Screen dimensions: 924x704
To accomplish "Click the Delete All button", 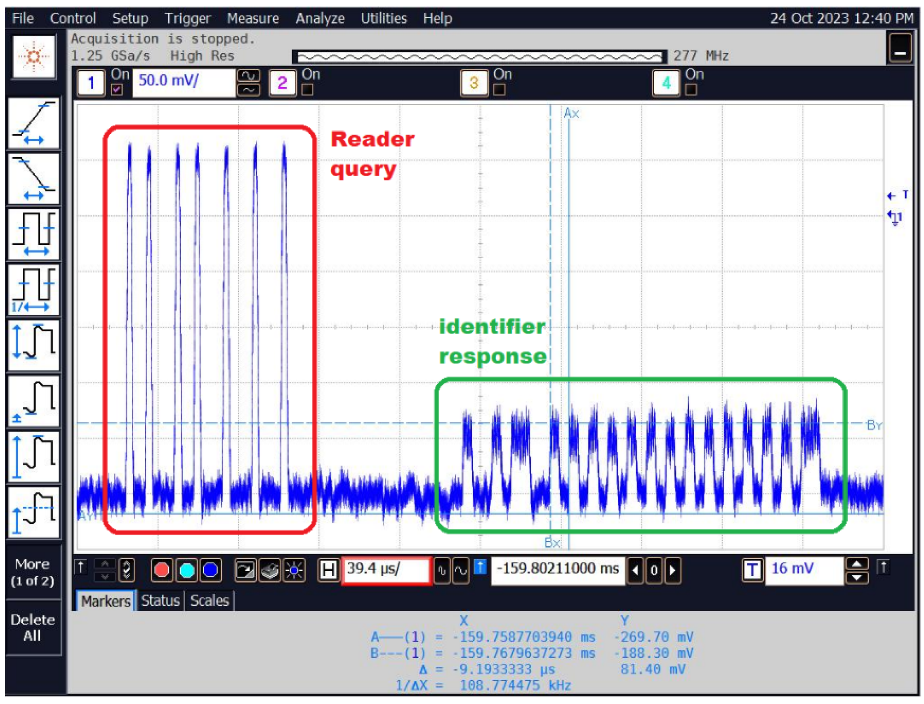I will coord(33,628).
